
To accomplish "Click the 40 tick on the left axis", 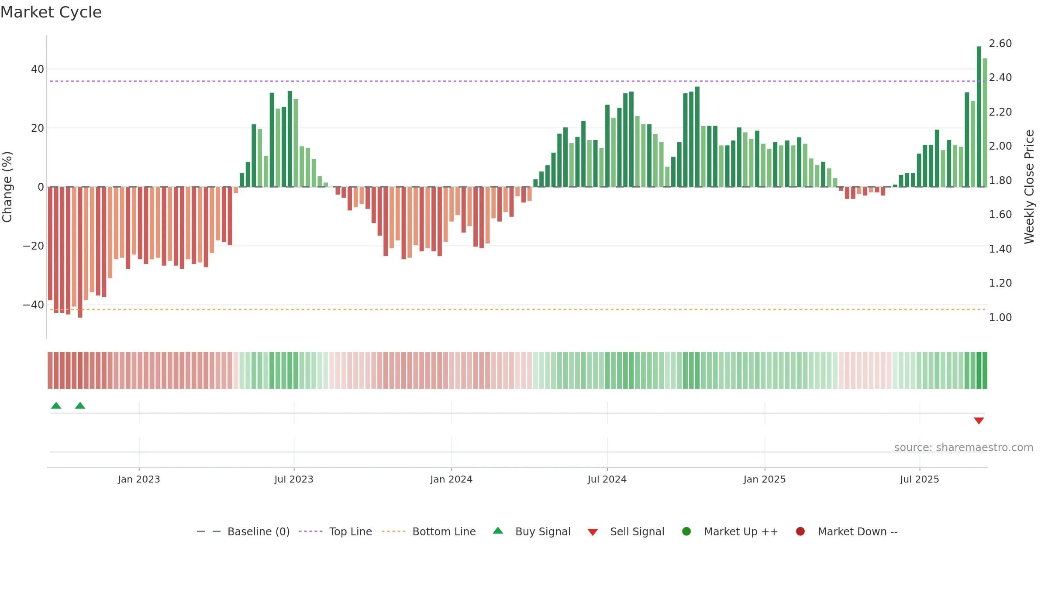I will point(38,69).
